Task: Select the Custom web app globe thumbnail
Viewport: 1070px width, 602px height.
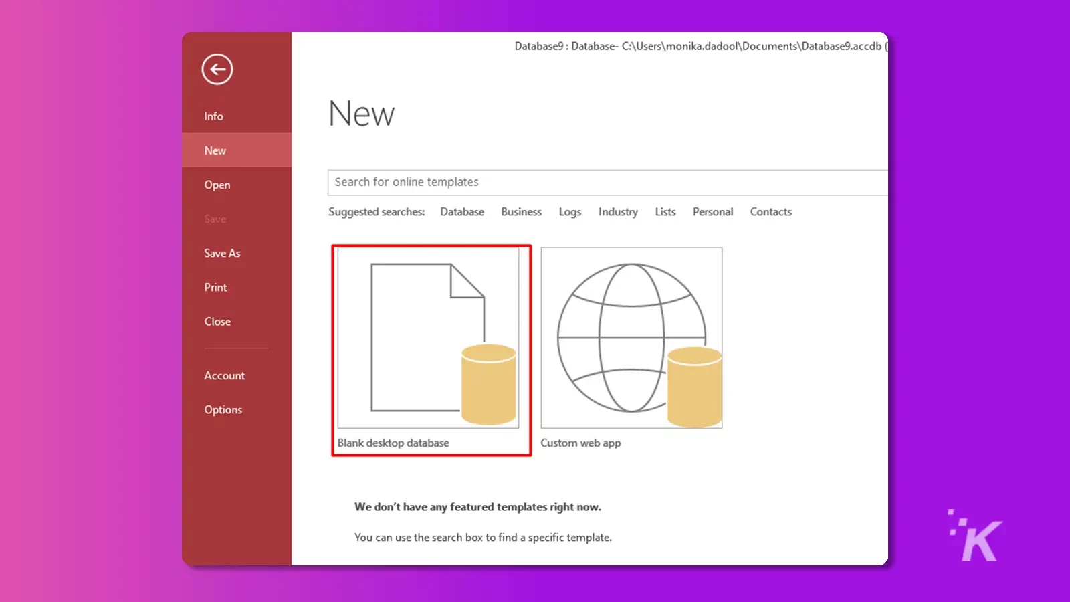Action: pyautogui.click(x=631, y=338)
